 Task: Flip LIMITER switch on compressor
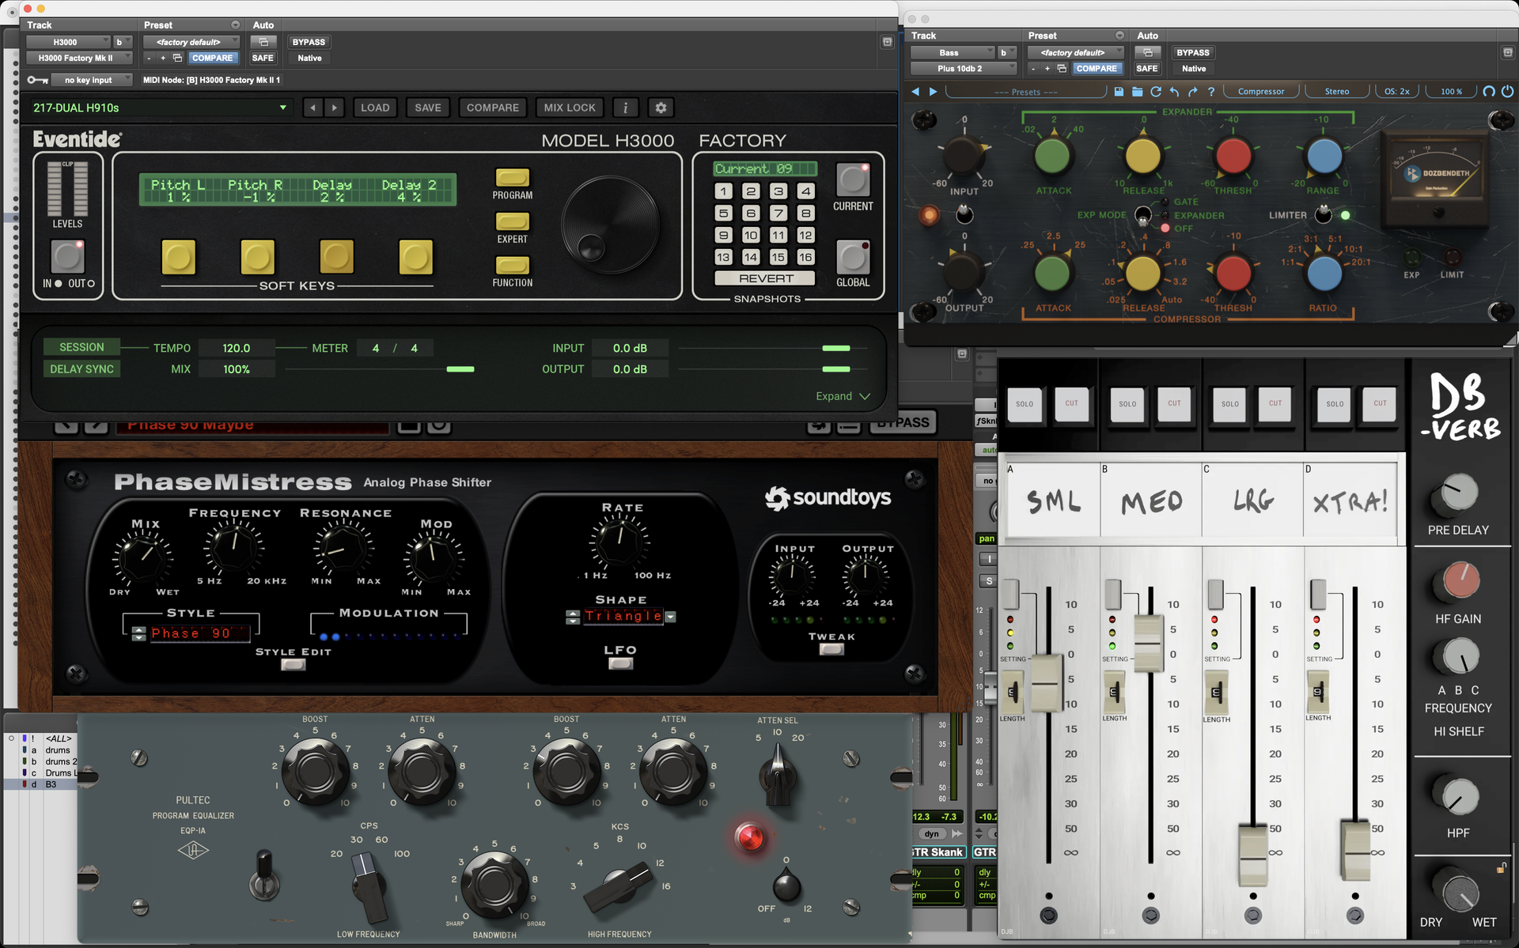[x=1323, y=214]
